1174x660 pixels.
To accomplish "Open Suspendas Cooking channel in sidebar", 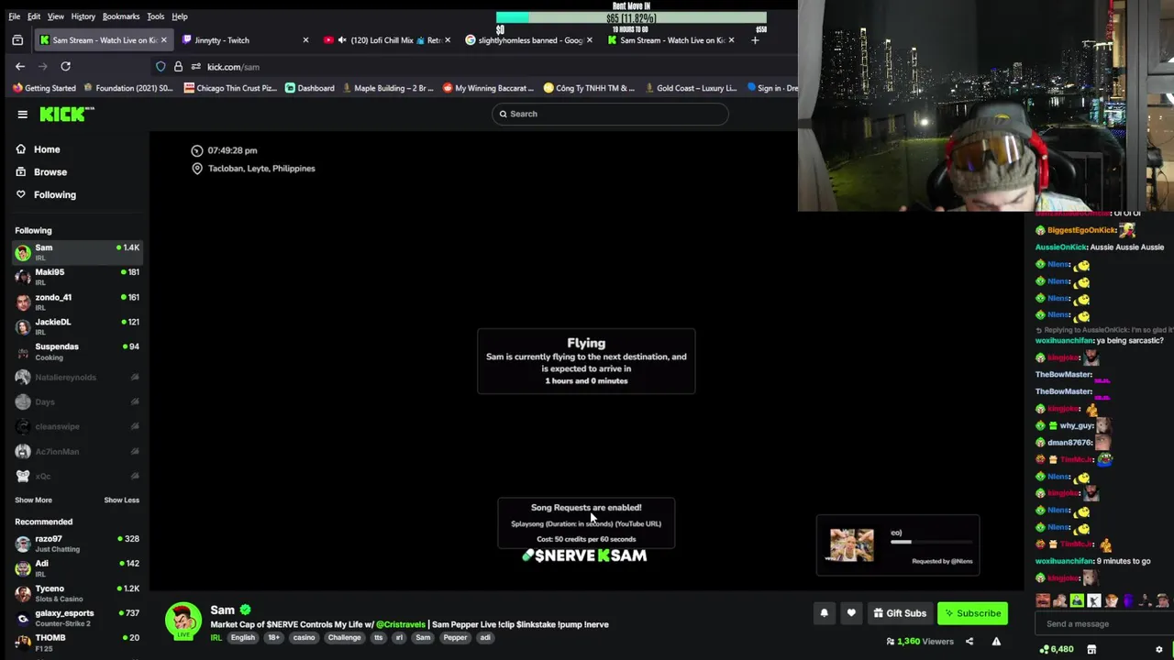I will [77, 351].
